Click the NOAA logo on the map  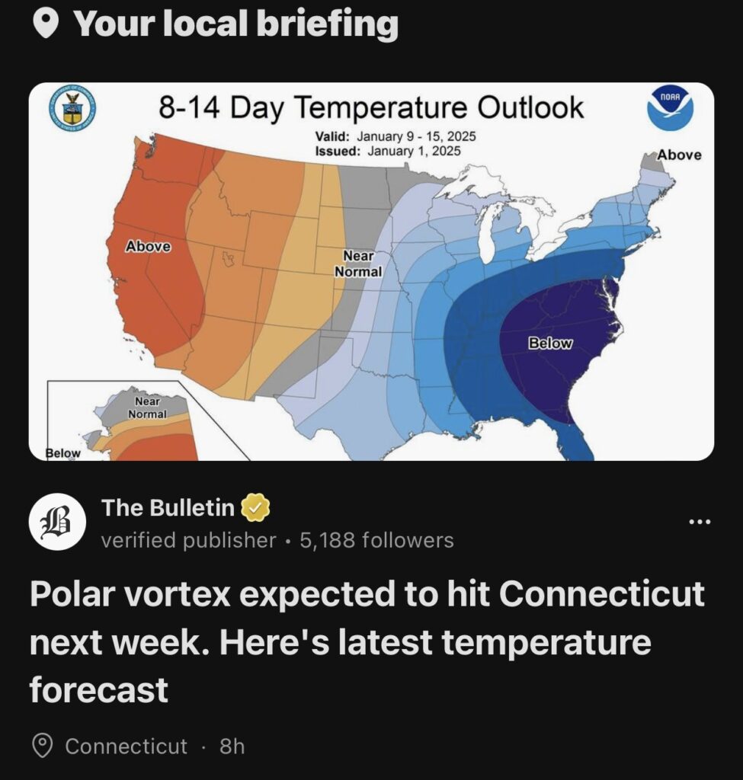click(x=669, y=108)
